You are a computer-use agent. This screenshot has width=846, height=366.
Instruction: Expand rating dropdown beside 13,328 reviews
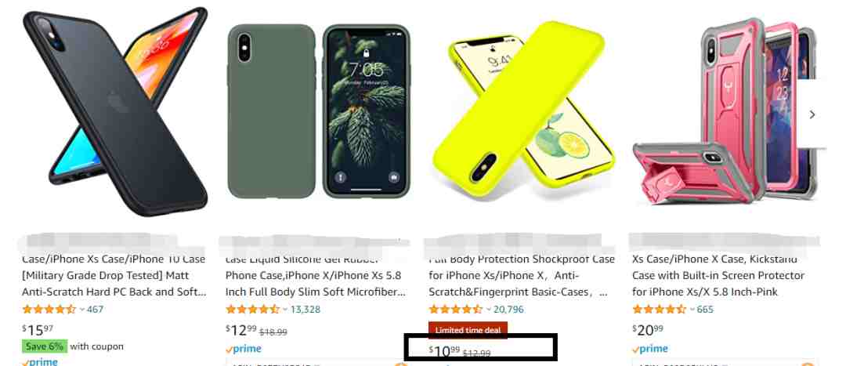(285, 310)
